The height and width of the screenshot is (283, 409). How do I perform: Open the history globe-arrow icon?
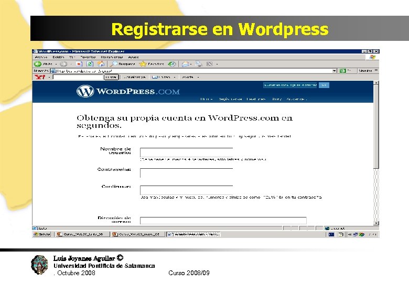tap(171, 64)
